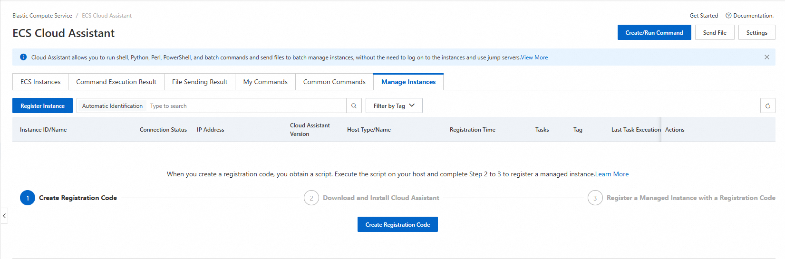Click the Documentation help icon
This screenshot has height=259, width=785.
pos(728,16)
